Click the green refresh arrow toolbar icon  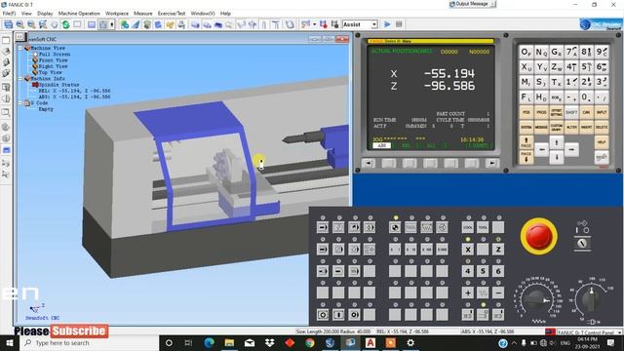pos(65,24)
